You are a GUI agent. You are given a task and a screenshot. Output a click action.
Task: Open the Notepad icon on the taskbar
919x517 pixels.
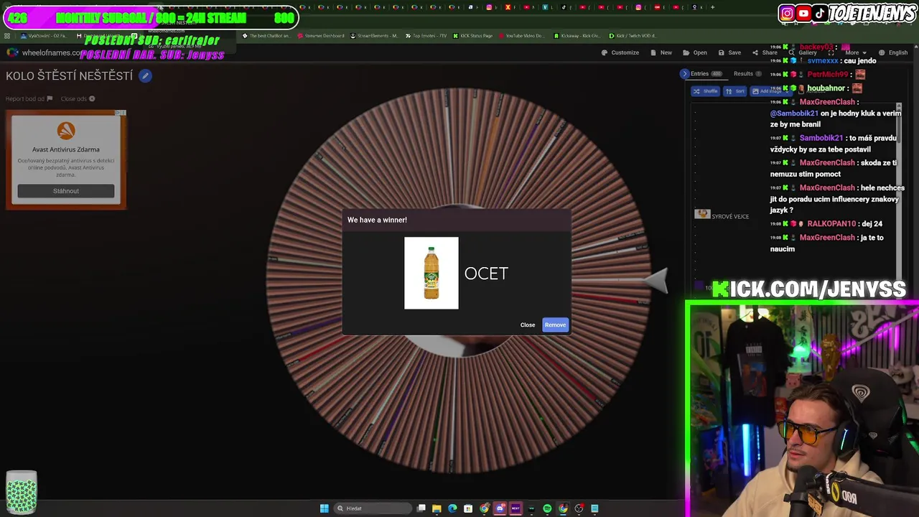pos(594,508)
